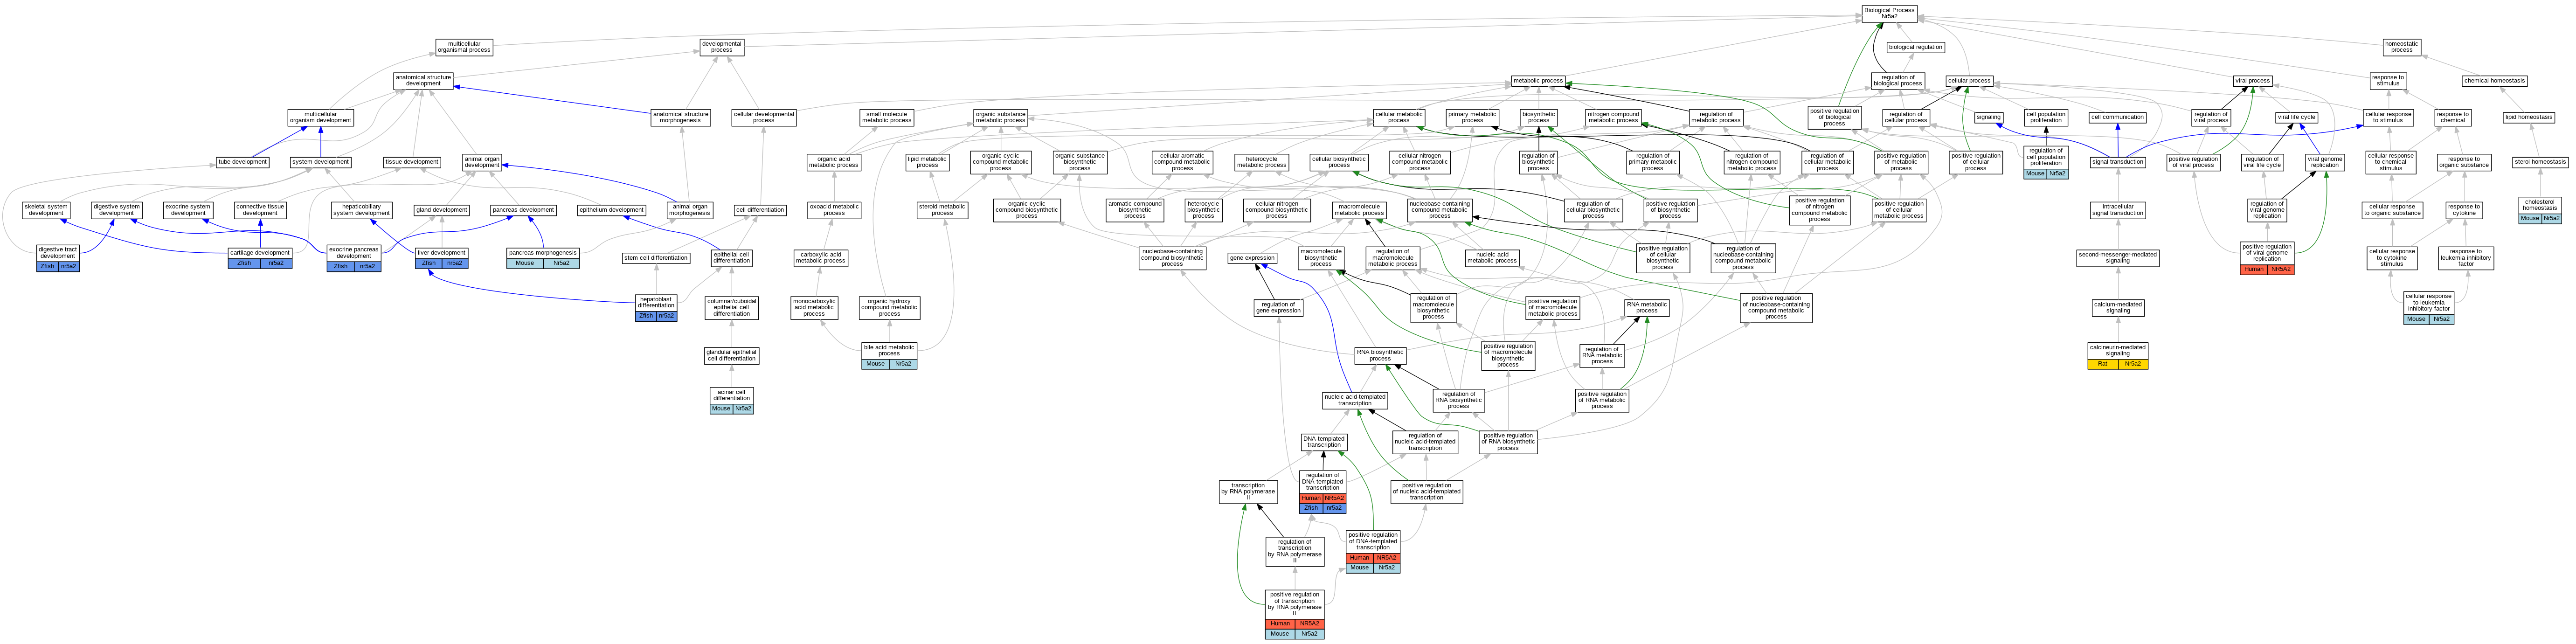
Task: Click the 'biological regulation' node
Action: point(1915,47)
